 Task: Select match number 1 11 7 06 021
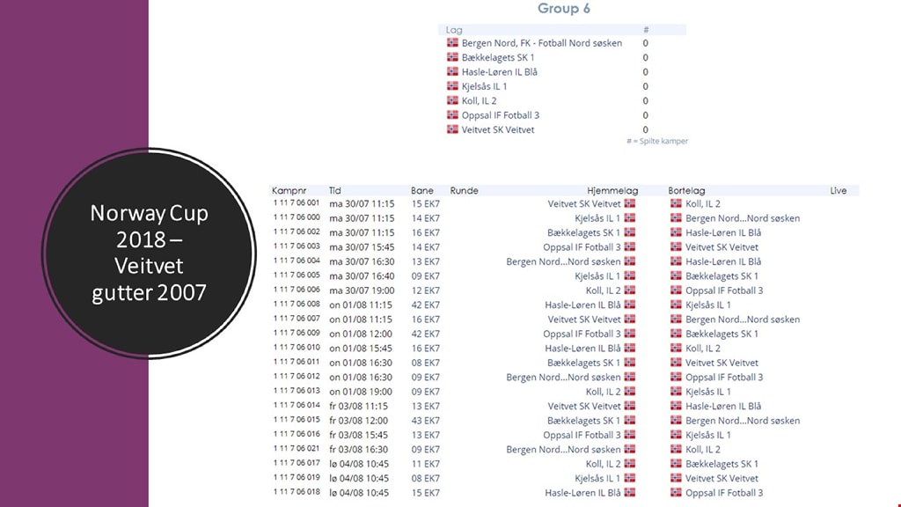[x=297, y=448]
